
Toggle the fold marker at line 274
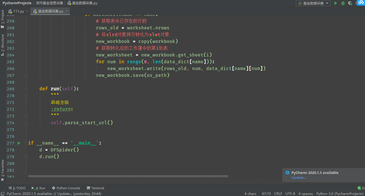26,123
